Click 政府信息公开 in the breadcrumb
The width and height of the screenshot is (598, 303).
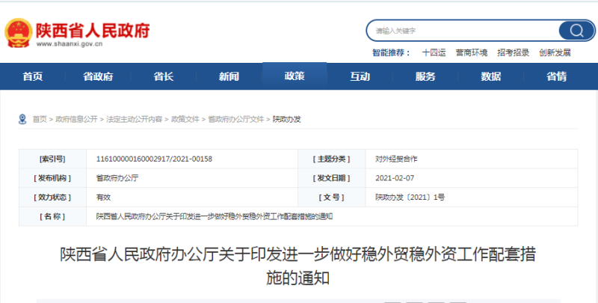point(76,119)
